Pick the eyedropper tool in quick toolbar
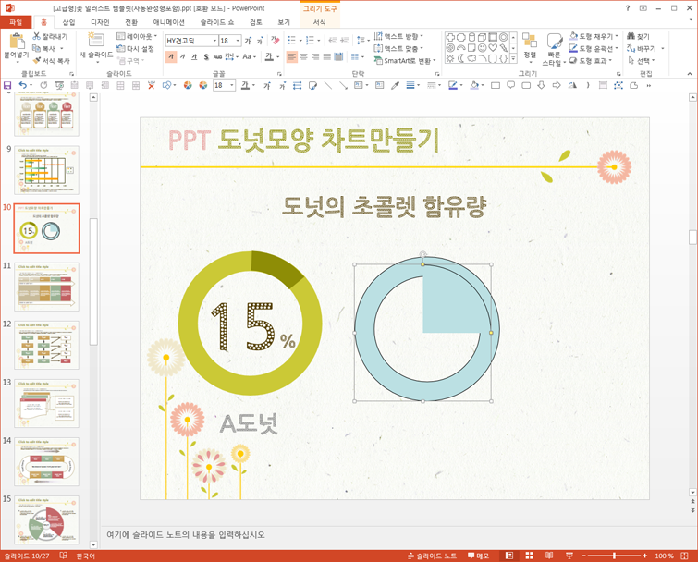Viewport: 698px width, 562px height. (x=395, y=85)
